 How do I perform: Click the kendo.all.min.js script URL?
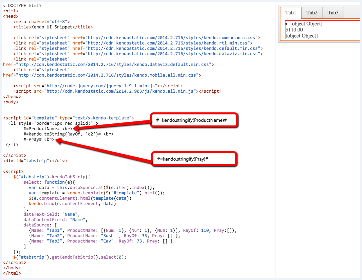click(x=120, y=91)
